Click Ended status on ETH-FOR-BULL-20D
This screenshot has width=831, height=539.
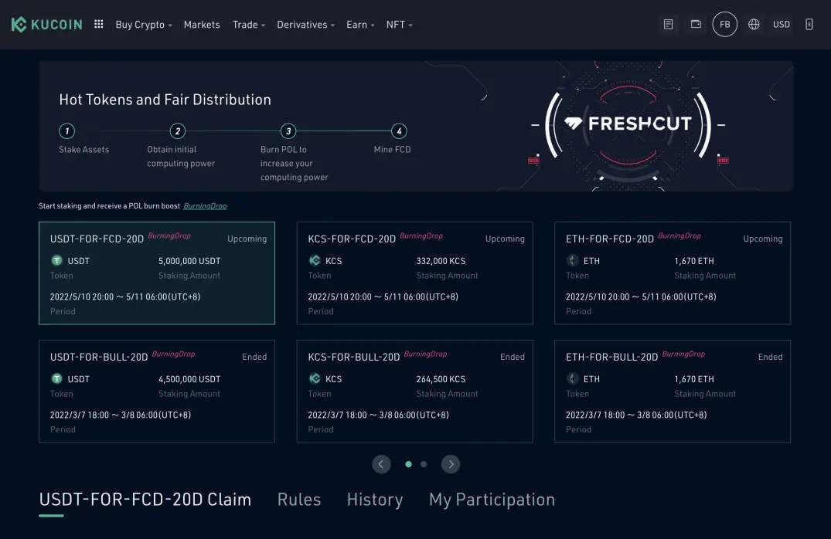tap(770, 357)
